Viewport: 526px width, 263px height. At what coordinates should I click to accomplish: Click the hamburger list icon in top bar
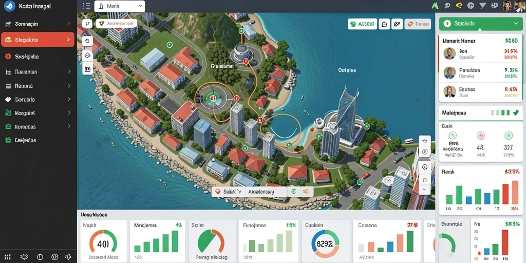click(x=86, y=6)
